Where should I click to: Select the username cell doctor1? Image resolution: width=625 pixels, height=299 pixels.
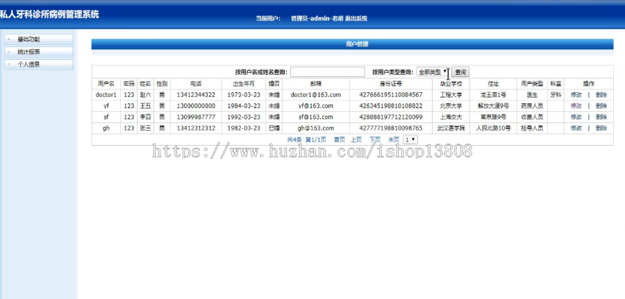[x=106, y=95]
